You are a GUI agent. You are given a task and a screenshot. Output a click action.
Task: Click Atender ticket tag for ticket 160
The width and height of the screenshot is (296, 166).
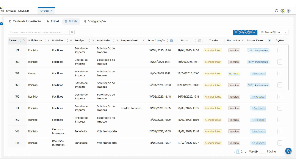pyautogui.click(x=213, y=62)
